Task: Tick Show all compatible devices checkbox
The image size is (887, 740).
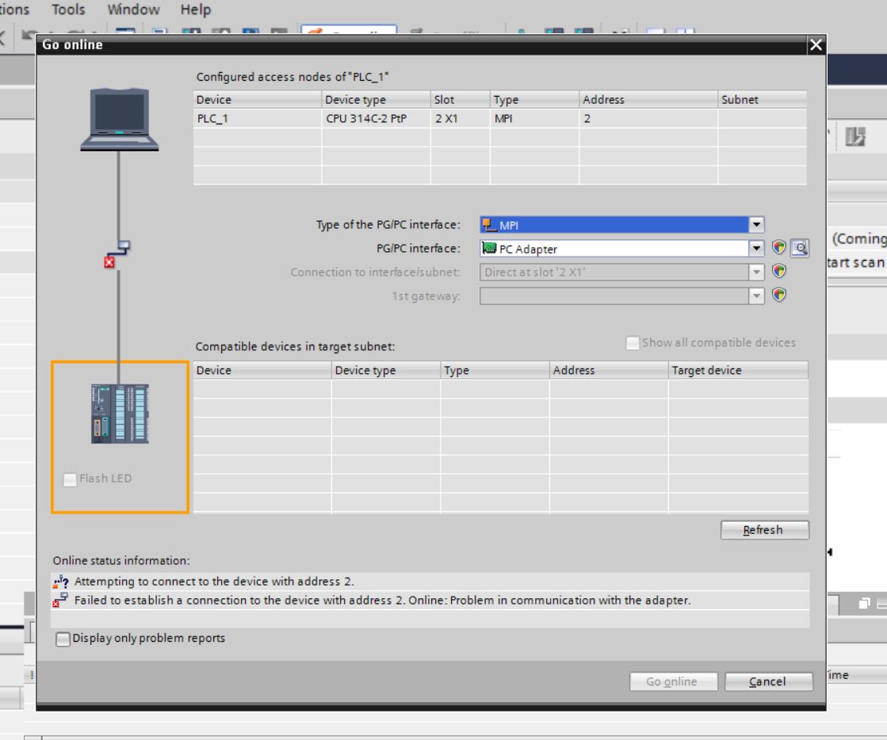Action: point(633,343)
